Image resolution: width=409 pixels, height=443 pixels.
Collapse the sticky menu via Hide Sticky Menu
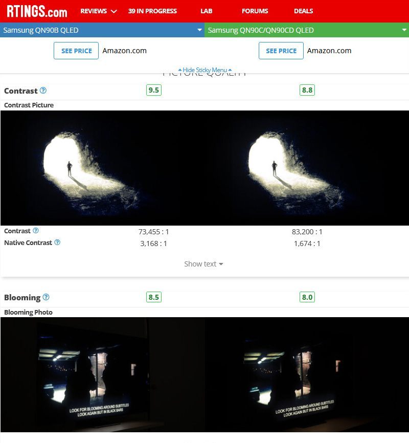(x=205, y=70)
